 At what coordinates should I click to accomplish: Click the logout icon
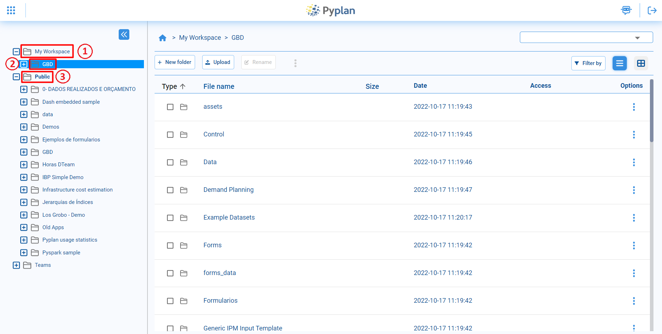(652, 10)
